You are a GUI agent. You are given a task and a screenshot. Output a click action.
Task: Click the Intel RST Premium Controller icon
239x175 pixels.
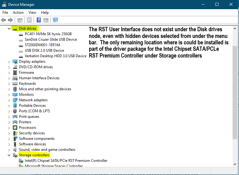click(21, 161)
